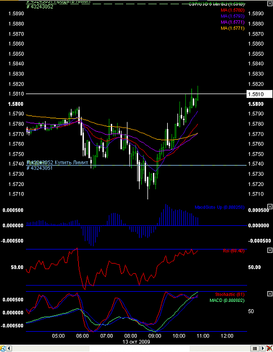Click the 06:00 time axis label
Viewport: 273px width, 352px height.
pos(82,336)
